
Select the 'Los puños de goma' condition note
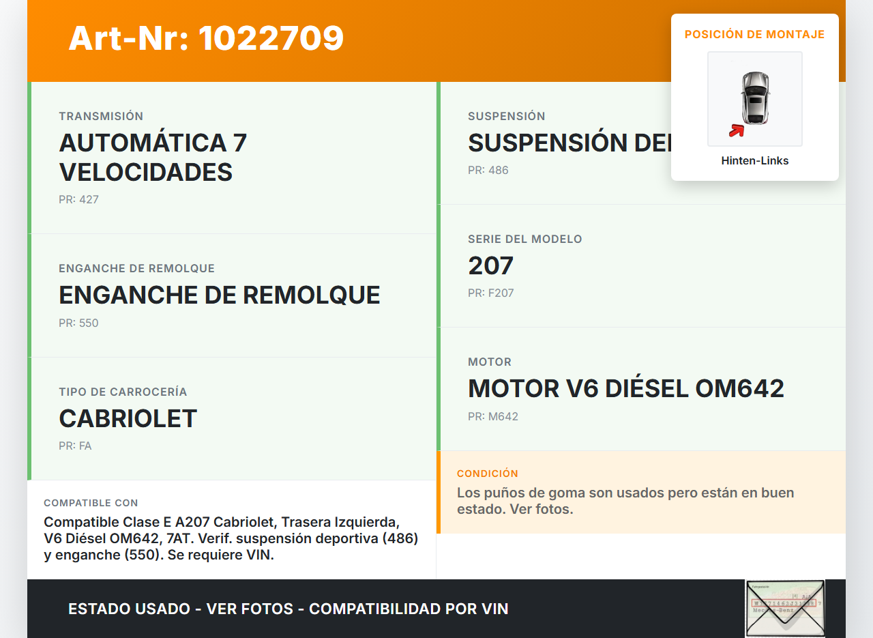coord(625,501)
